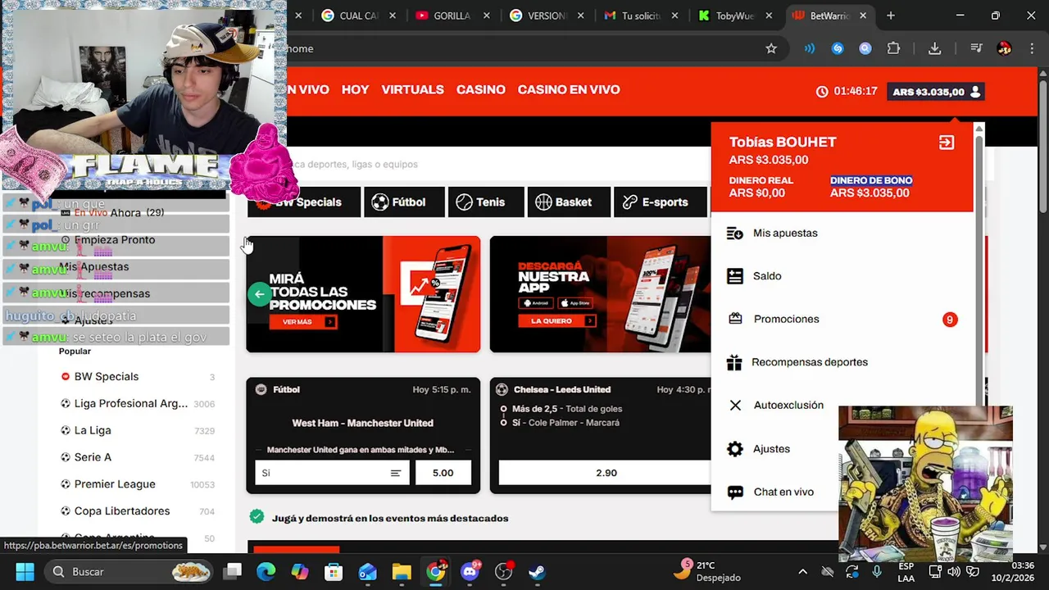Switch to the GORILLA YouTube tab

tap(454, 16)
